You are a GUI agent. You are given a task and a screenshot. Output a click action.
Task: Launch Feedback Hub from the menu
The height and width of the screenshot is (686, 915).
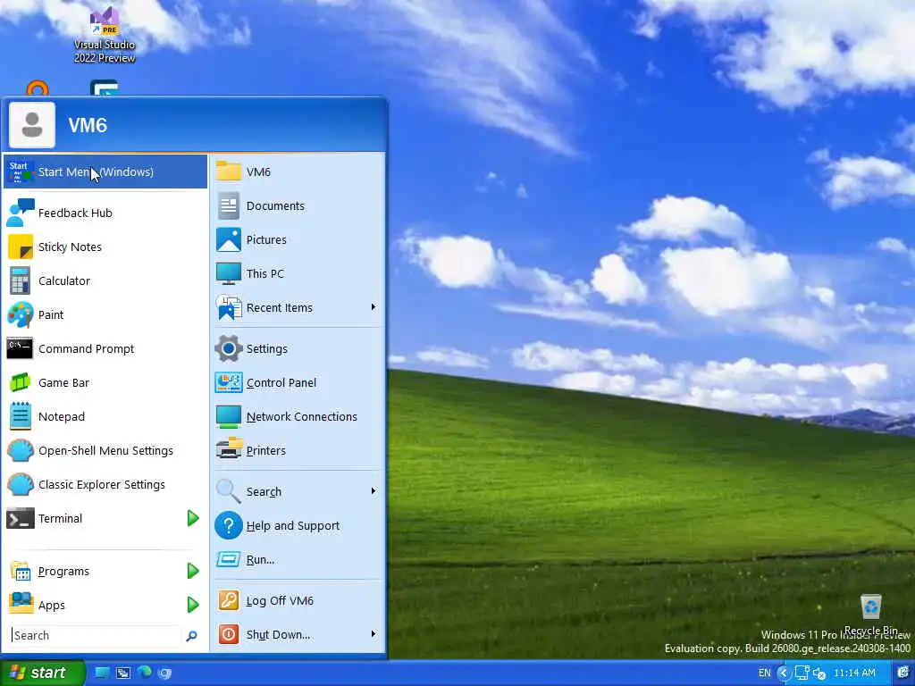pyautogui.click(x=105, y=213)
